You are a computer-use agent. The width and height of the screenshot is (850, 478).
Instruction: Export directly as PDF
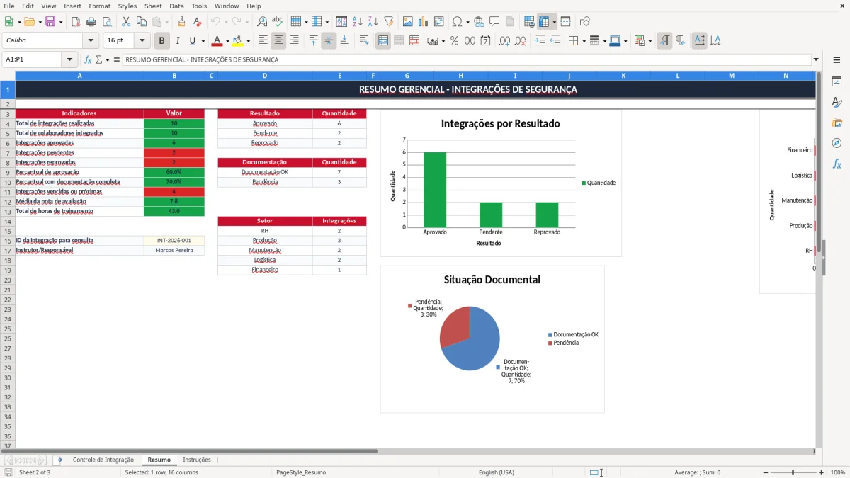pos(76,22)
